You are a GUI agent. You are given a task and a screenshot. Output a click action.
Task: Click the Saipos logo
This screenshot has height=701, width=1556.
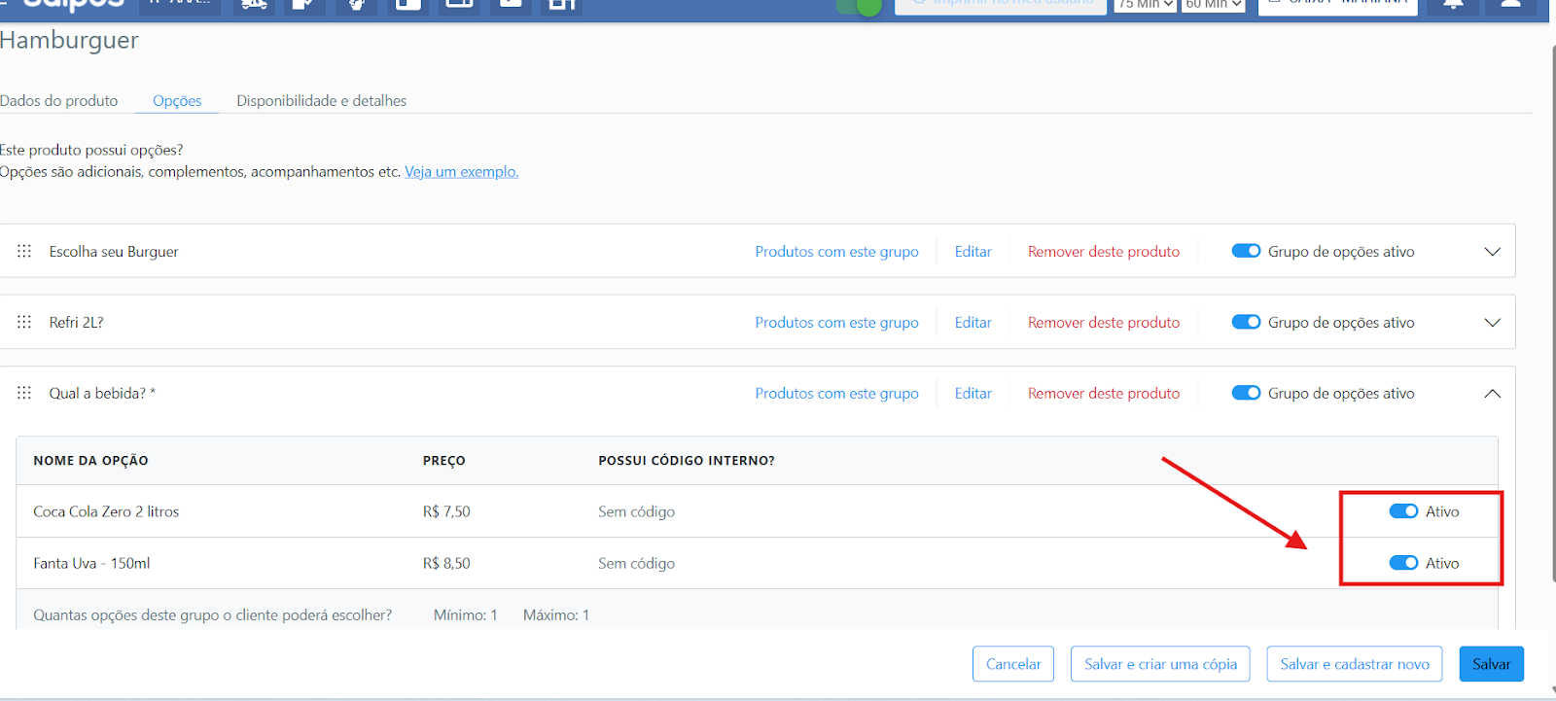tap(73, 5)
